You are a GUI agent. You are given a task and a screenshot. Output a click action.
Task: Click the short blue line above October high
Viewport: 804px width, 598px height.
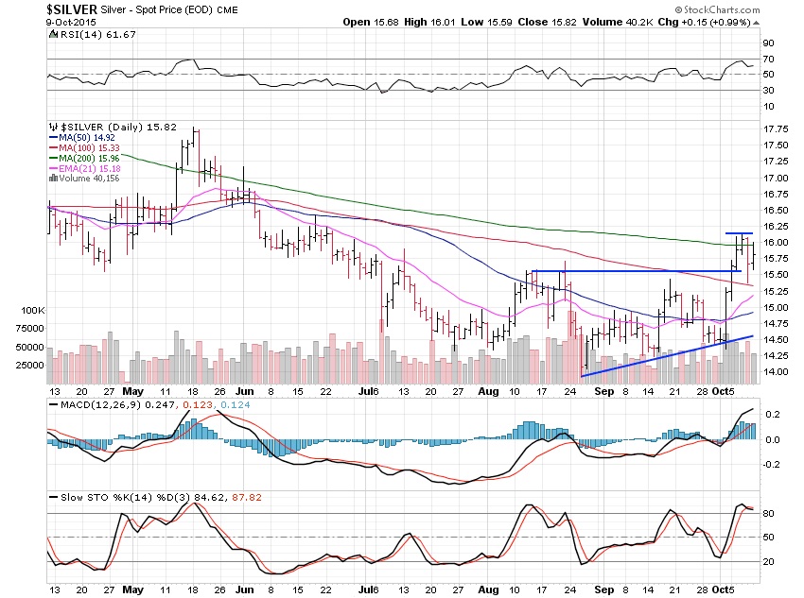click(739, 232)
